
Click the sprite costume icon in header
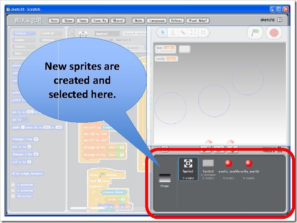click(x=83, y=35)
